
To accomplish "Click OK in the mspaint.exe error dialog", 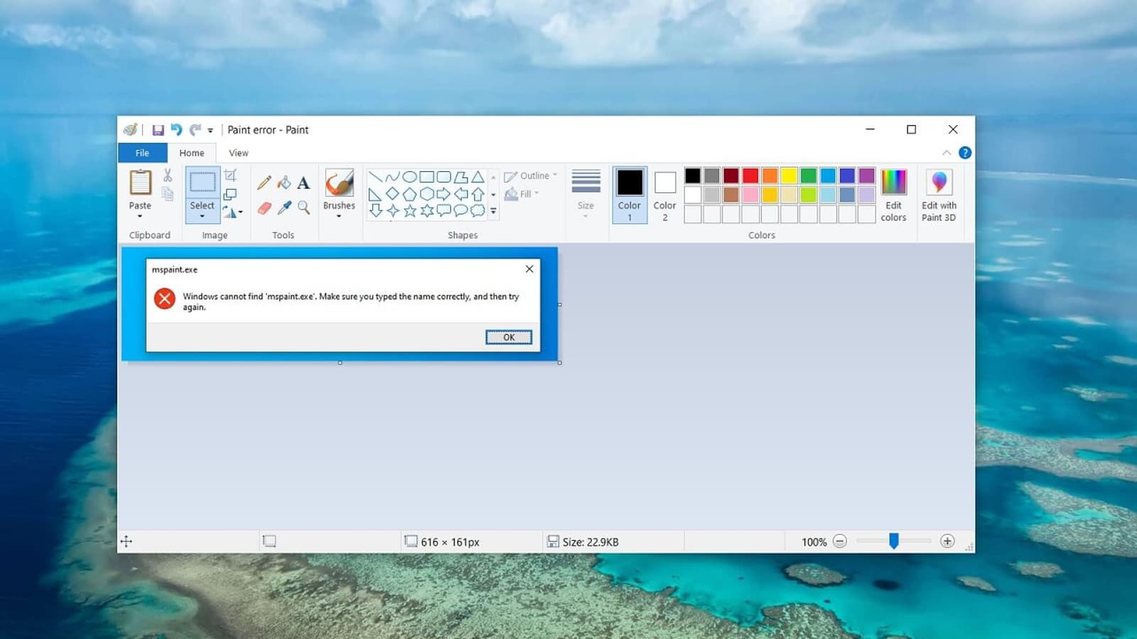I will 509,337.
